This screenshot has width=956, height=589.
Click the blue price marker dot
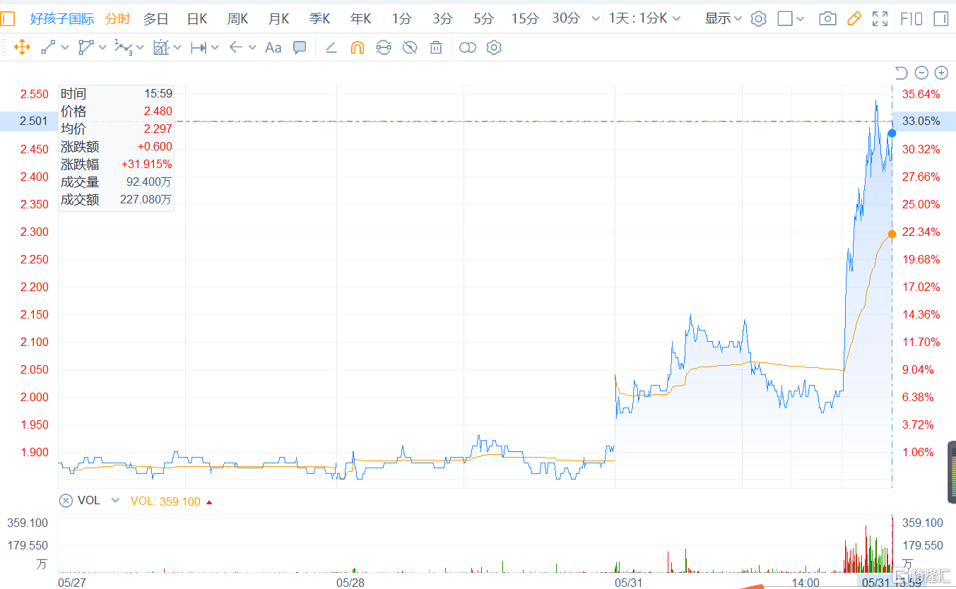point(892,133)
